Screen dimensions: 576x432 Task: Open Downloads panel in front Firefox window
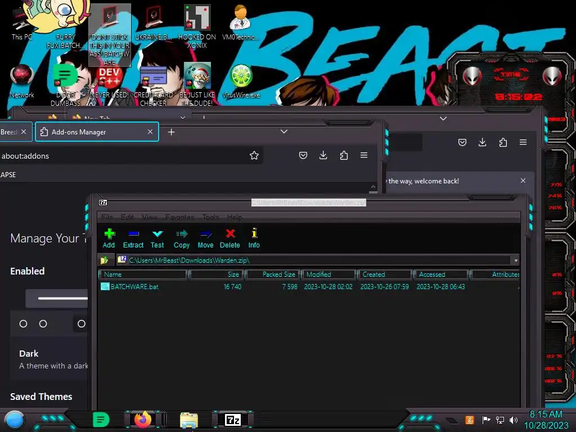coord(323,155)
